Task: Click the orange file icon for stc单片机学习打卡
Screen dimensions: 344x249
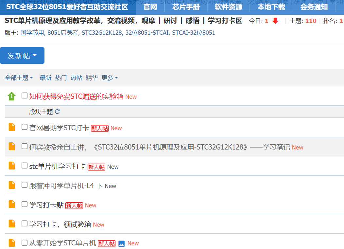Action: point(12,166)
